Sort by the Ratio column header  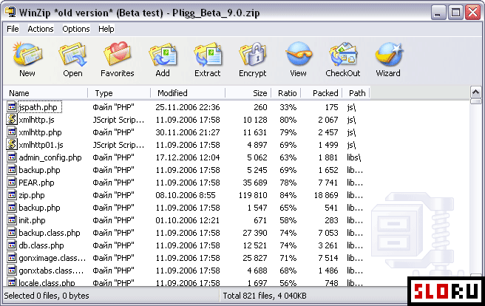coord(286,93)
